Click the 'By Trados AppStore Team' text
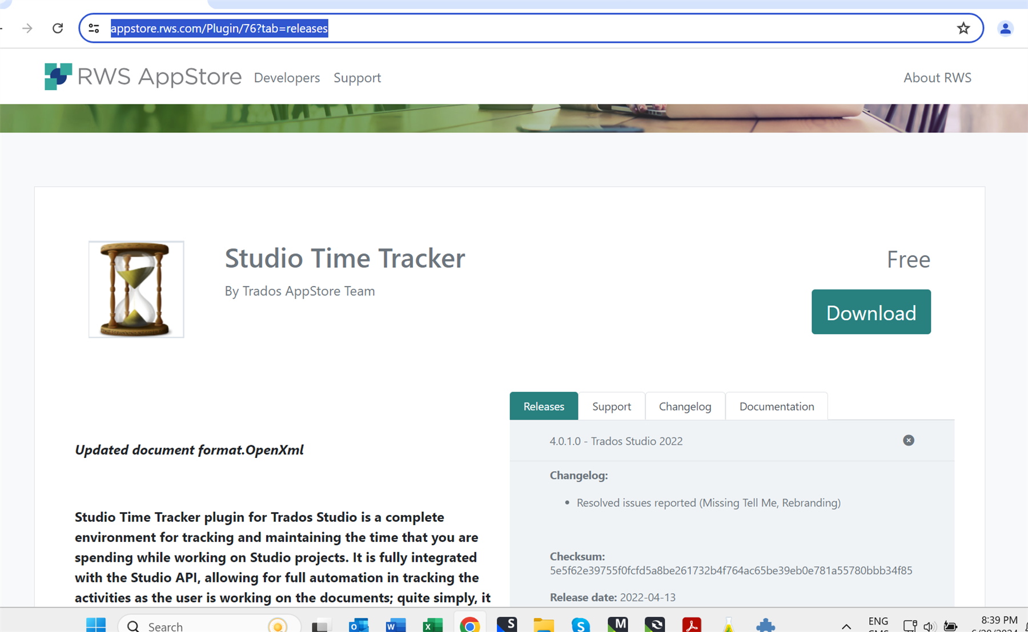Image resolution: width=1028 pixels, height=632 pixels. coord(300,291)
